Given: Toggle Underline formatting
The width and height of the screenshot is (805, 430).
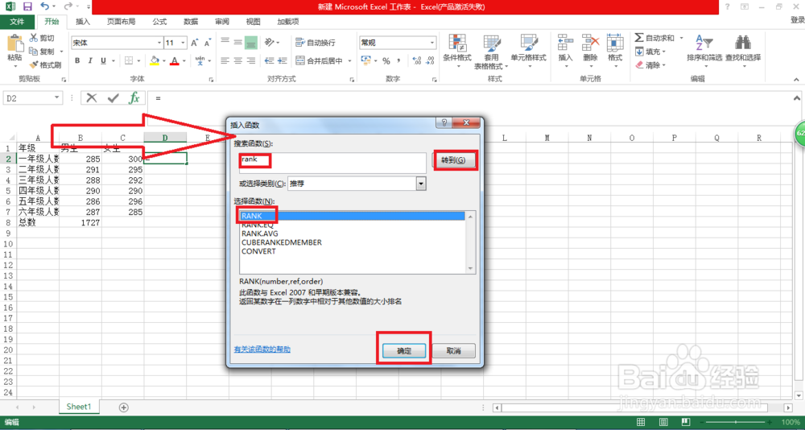Looking at the screenshot, I should pyautogui.click(x=104, y=60).
